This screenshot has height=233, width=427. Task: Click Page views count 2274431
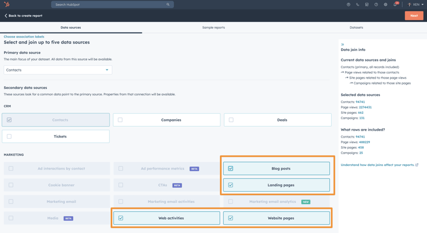365,107
